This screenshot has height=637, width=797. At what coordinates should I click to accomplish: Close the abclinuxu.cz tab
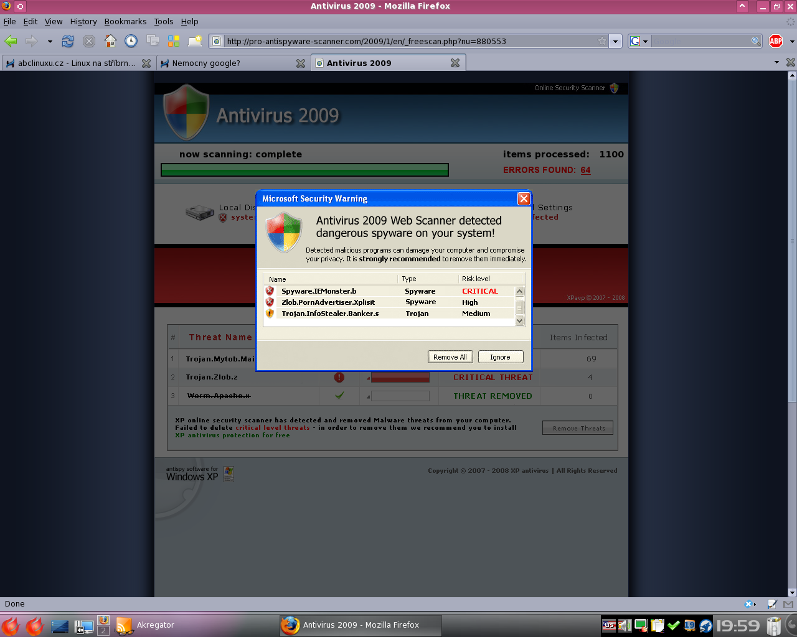point(146,63)
